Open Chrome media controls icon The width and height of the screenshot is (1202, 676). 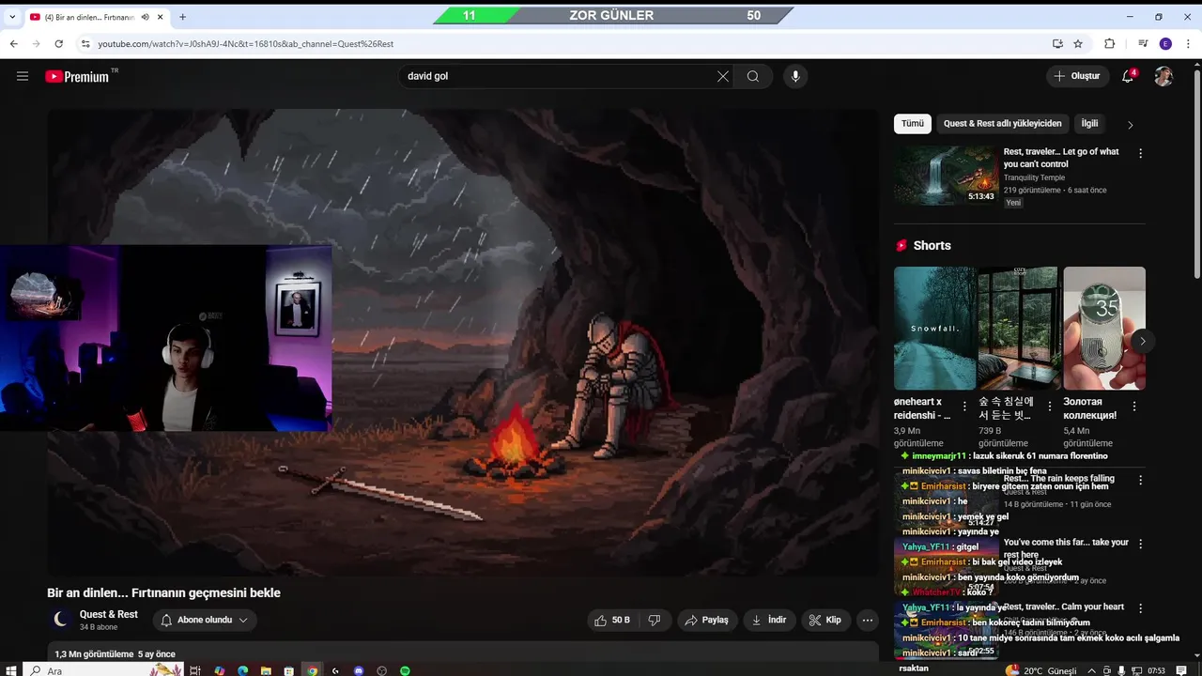(x=1143, y=43)
